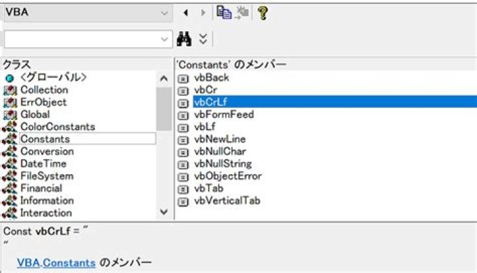Click the binoculars Search icon
This screenshot has width=477, height=273.
(x=185, y=39)
